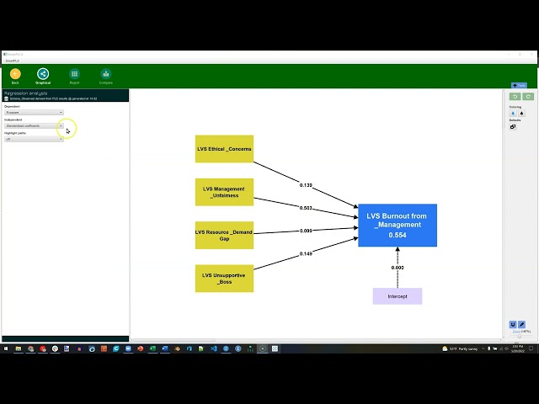Screen dimensions: 539x404
Task: Open the Compare view
Action: pyautogui.click(x=106, y=74)
